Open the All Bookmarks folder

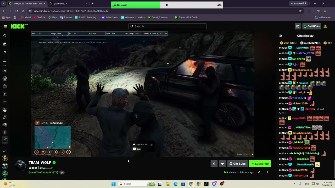[x=324, y=17]
